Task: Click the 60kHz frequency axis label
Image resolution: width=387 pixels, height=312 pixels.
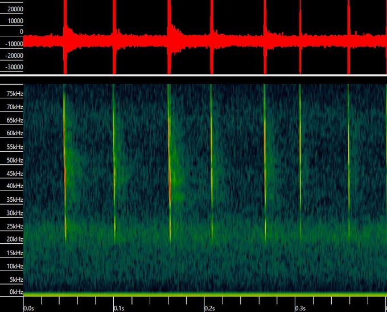Action: point(15,134)
